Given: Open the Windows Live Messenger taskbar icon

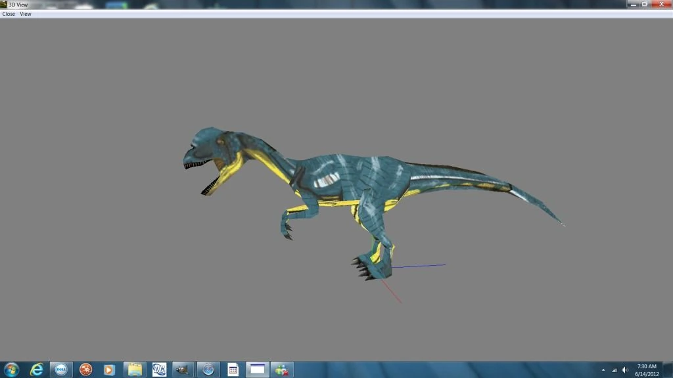Looking at the screenshot, I should point(282,369).
